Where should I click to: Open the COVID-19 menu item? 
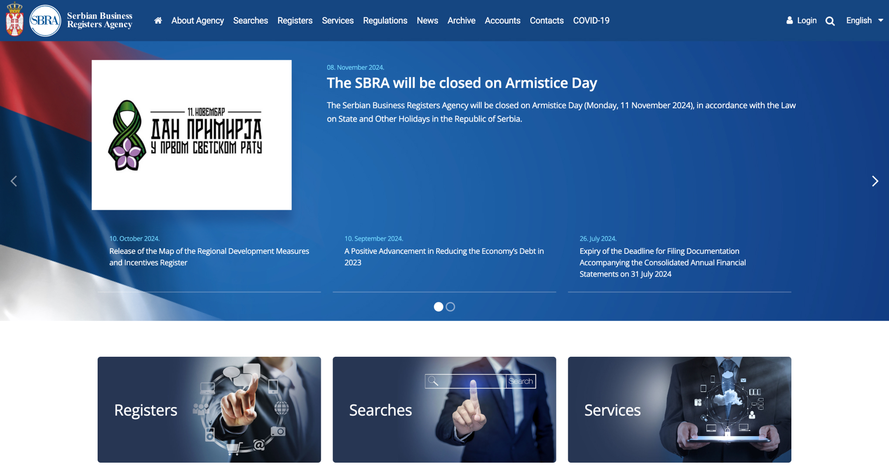coord(591,20)
